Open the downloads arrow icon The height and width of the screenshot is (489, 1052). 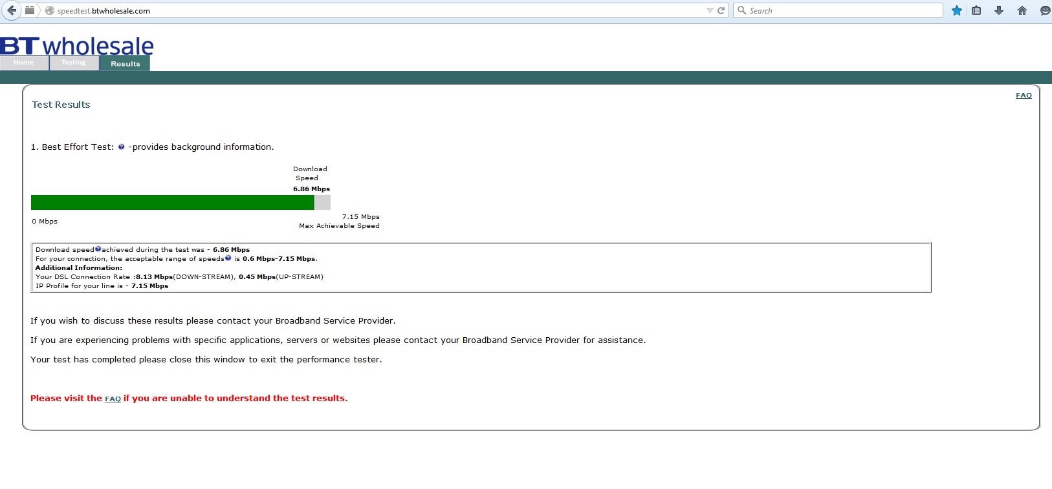(x=999, y=10)
